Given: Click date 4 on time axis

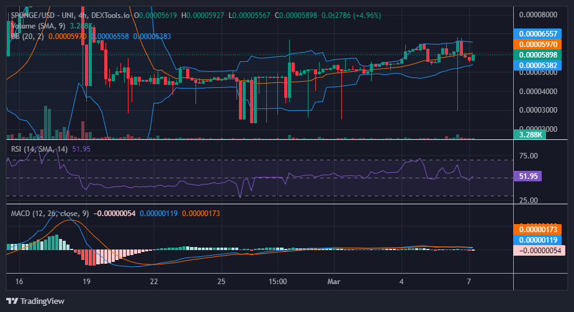Looking at the screenshot, I should (x=401, y=282).
